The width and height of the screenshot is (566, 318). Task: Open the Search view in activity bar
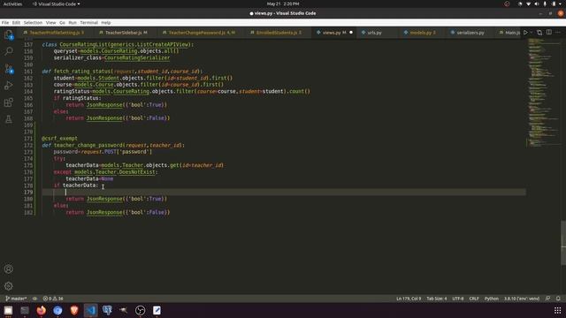(9, 51)
